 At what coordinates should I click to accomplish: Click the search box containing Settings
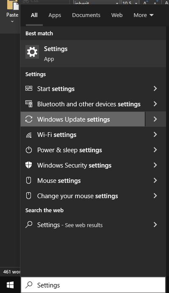click(x=93, y=285)
